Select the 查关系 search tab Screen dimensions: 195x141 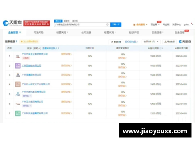click(75, 21)
